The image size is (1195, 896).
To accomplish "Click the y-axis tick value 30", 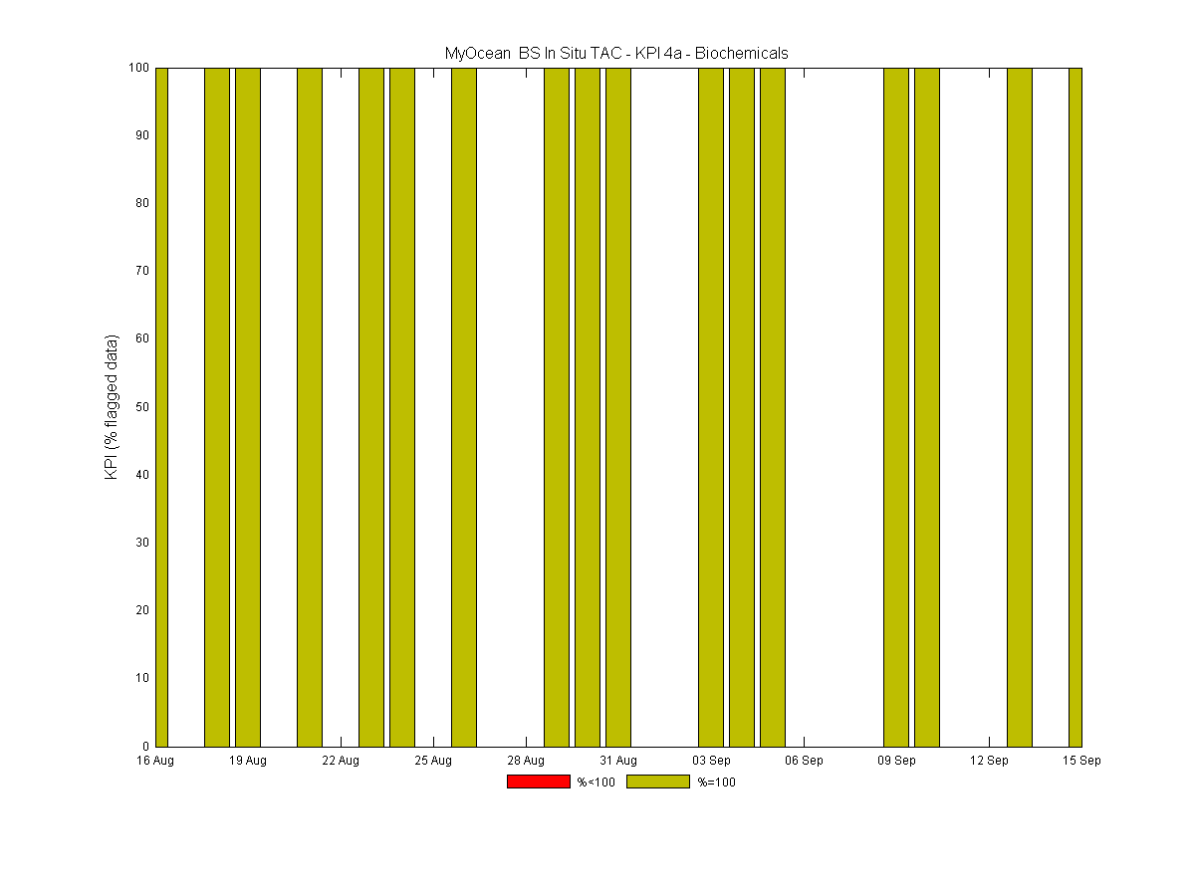I will (x=142, y=543).
